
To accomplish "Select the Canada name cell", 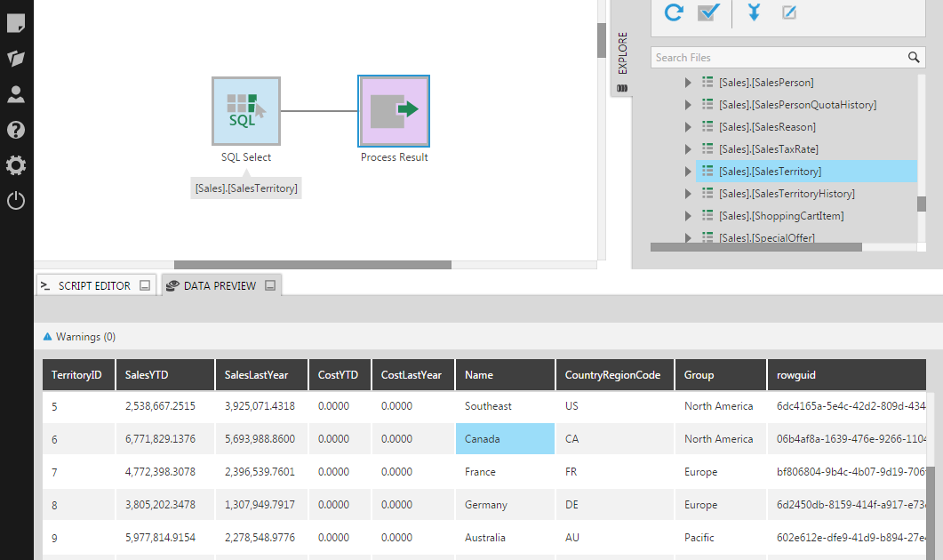I will click(505, 438).
